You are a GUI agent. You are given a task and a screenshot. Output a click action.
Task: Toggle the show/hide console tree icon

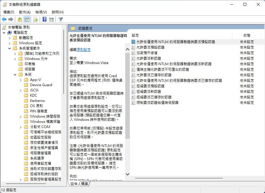point(27,20)
